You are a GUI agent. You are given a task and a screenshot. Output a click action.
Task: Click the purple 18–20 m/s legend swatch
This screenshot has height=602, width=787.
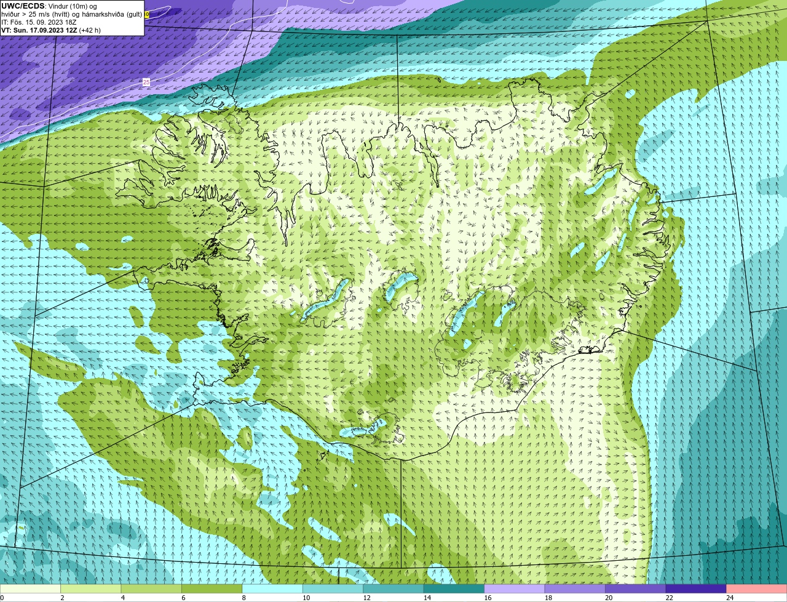(575, 588)
